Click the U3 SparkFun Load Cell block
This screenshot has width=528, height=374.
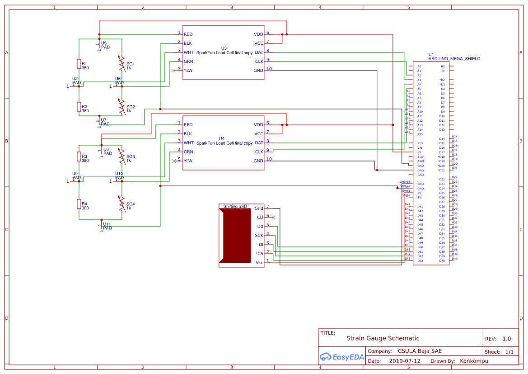[x=223, y=52]
